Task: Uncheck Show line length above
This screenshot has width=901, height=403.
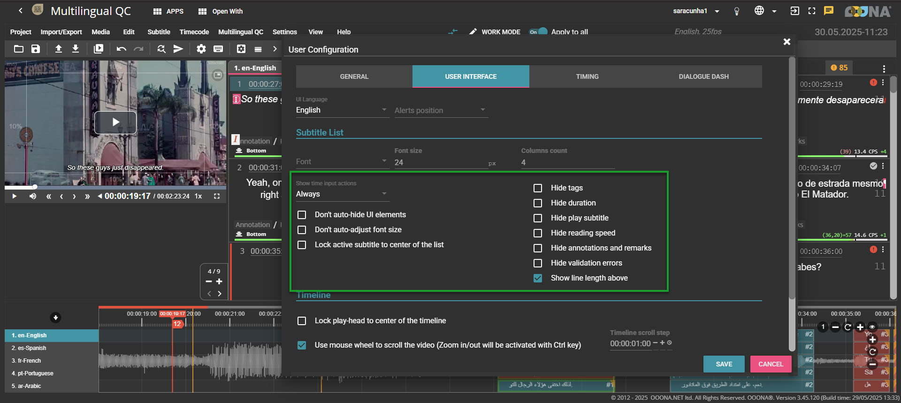Action: pyautogui.click(x=538, y=278)
